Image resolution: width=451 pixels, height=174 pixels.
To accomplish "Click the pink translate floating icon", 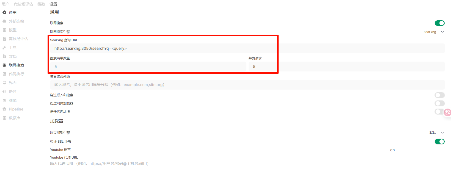I will (x=447, y=112).
